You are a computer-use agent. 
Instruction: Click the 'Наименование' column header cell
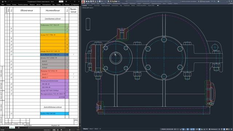(52, 11)
